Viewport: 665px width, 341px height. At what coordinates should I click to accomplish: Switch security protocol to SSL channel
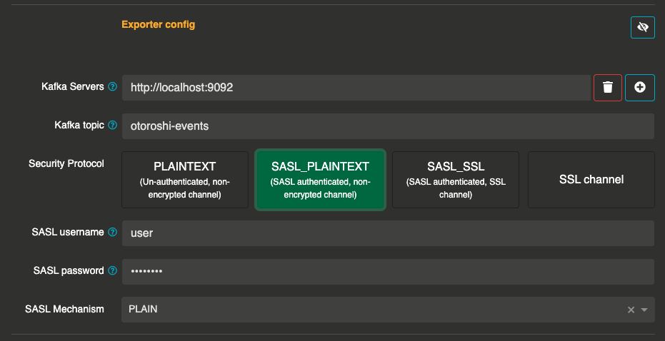point(591,180)
